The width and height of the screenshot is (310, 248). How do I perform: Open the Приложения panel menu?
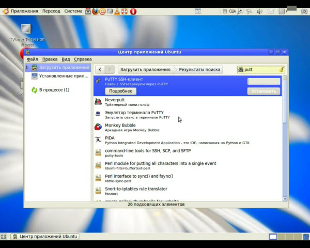(x=24, y=11)
